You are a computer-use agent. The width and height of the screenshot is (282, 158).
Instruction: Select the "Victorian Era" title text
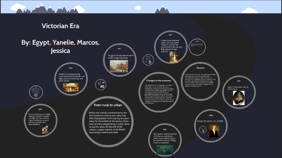pos(60,26)
